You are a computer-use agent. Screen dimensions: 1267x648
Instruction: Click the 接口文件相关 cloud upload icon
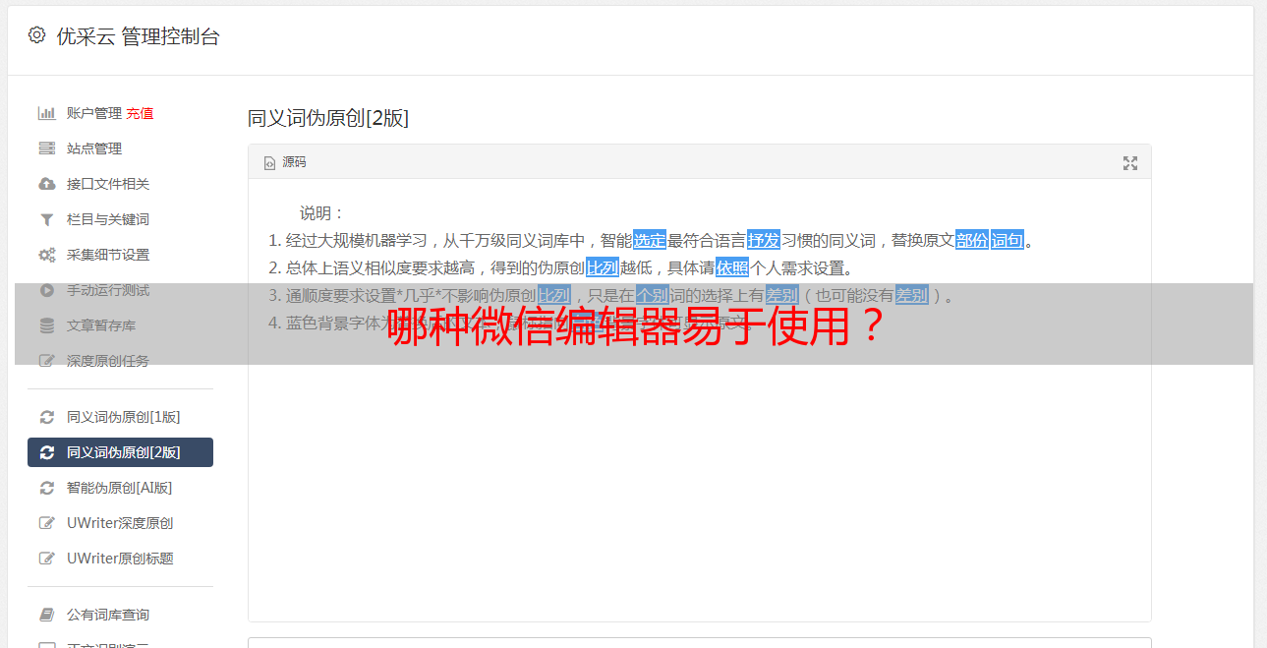pyautogui.click(x=46, y=184)
